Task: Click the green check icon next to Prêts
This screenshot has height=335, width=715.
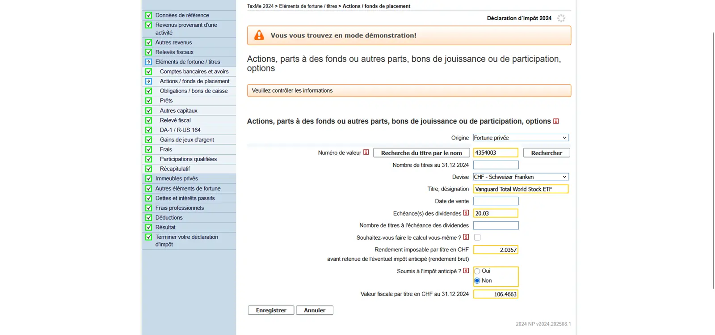Action: pos(149,101)
